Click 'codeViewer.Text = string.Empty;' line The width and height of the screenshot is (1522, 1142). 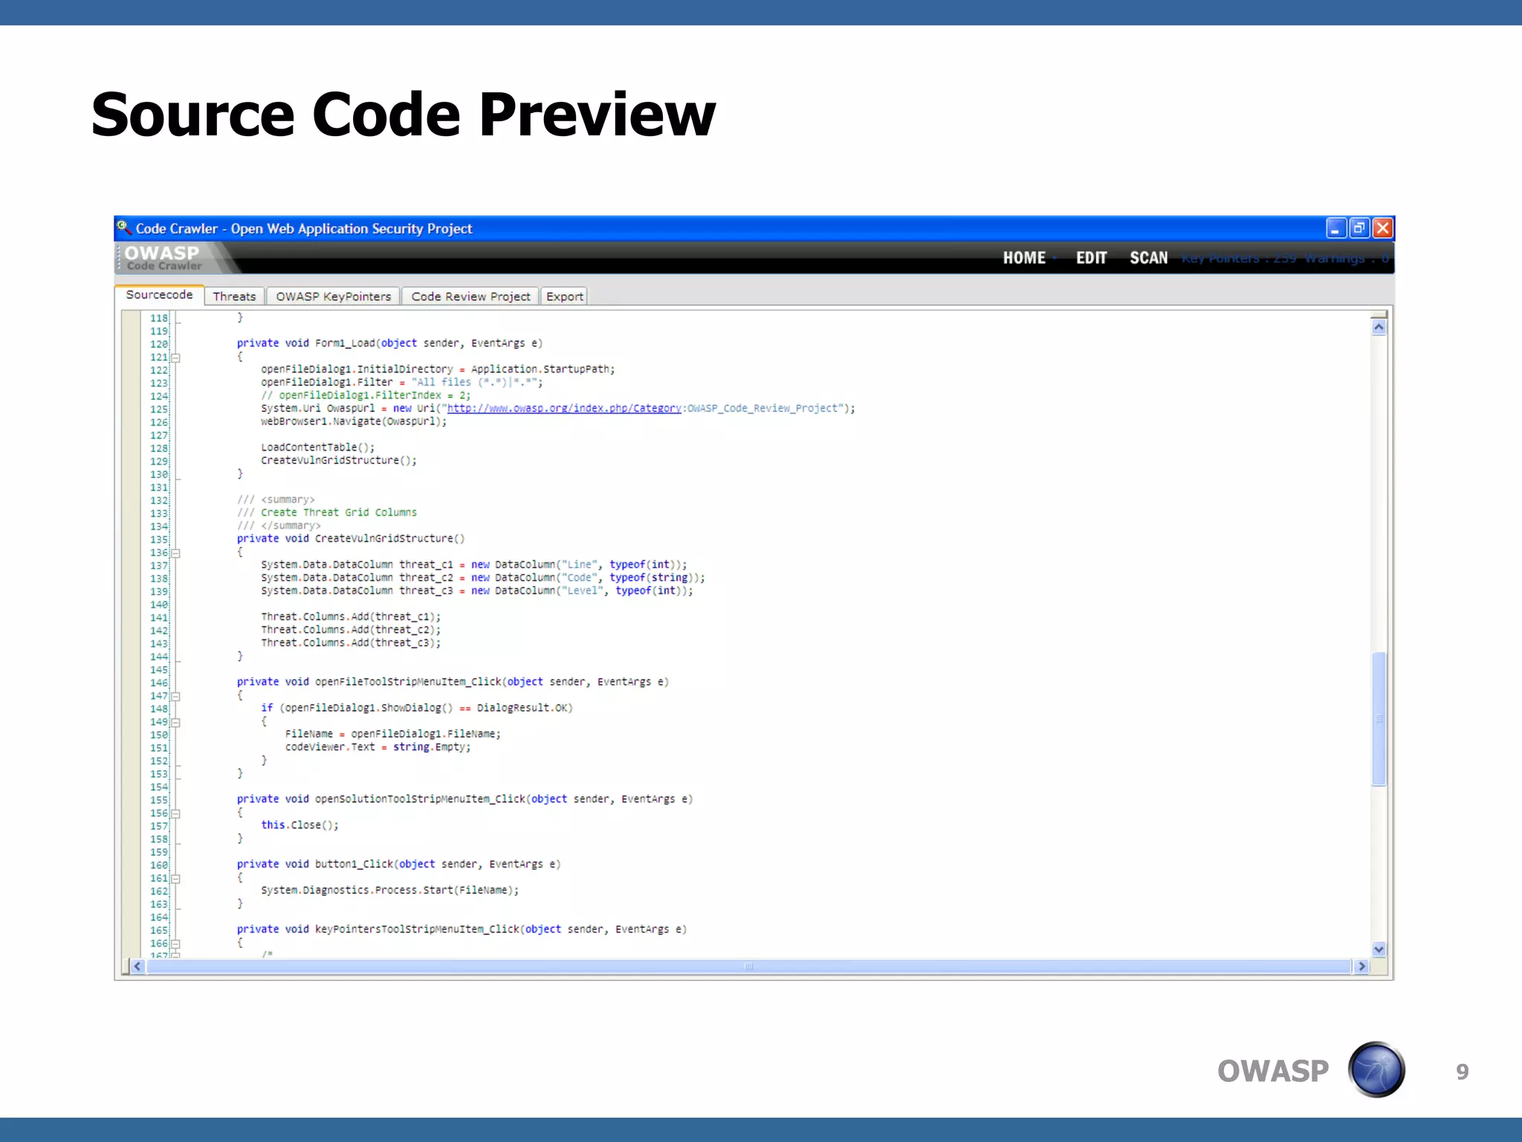[378, 747]
